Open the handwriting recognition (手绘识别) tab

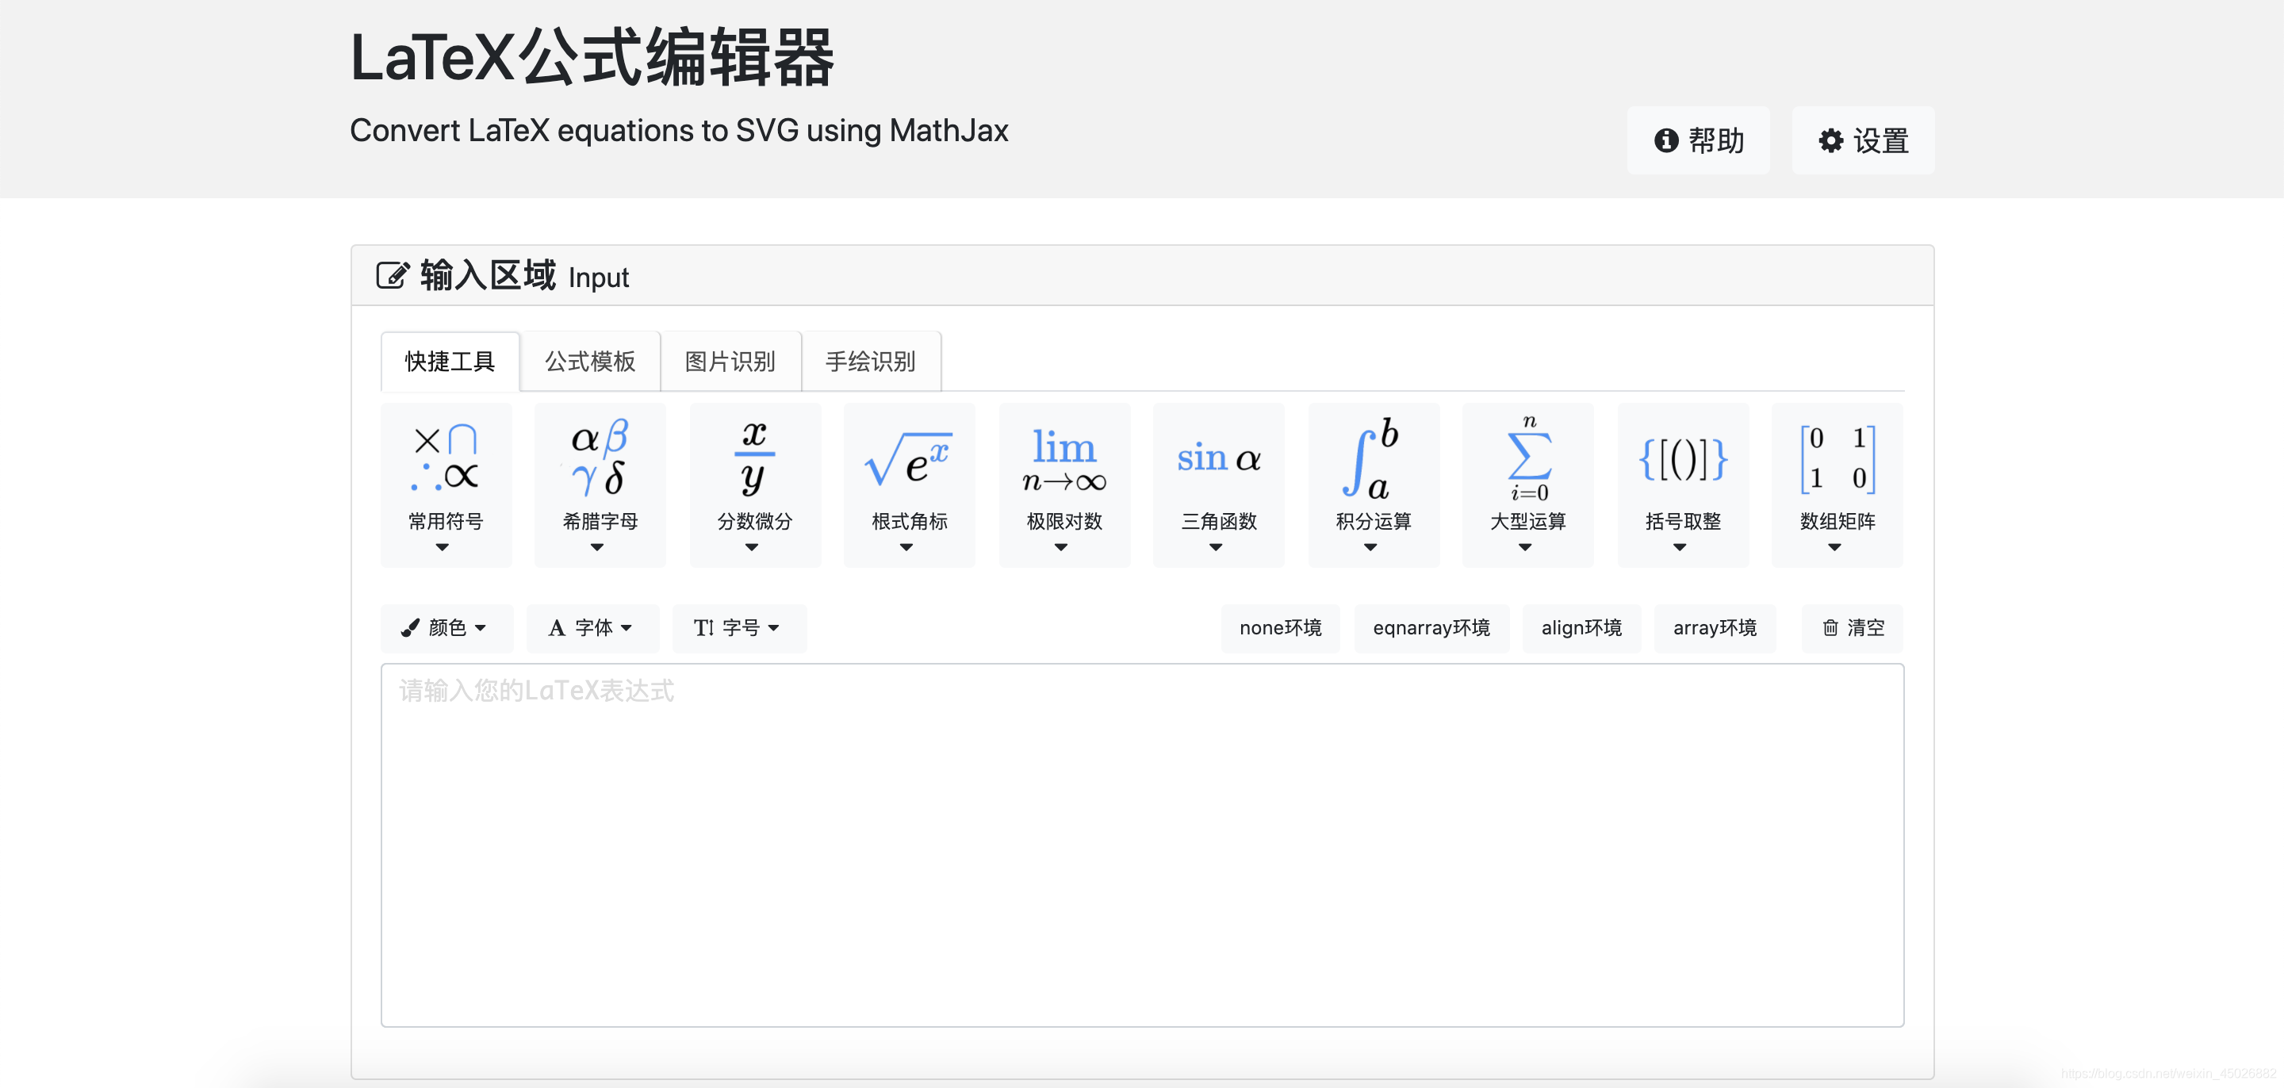click(870, 361)
